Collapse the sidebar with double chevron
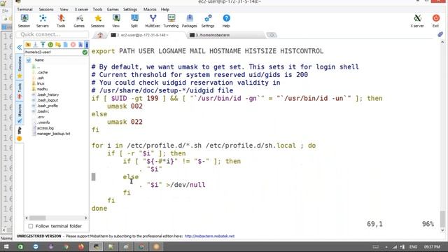Viewport: 448px width, 252px height. tap(20, 47)
